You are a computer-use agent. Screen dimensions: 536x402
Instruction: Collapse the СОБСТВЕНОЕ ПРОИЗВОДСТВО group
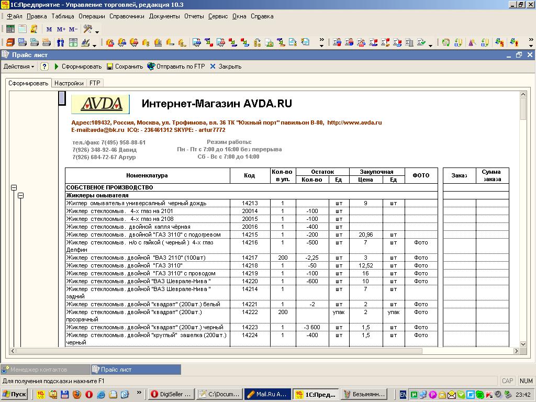(x=14, y=187)
